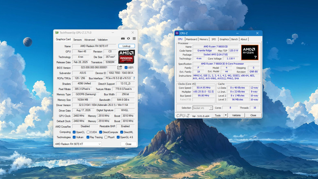
Task: Switch to the Sensors tab in GPU-Z
Action: click(x=77, y=40)
